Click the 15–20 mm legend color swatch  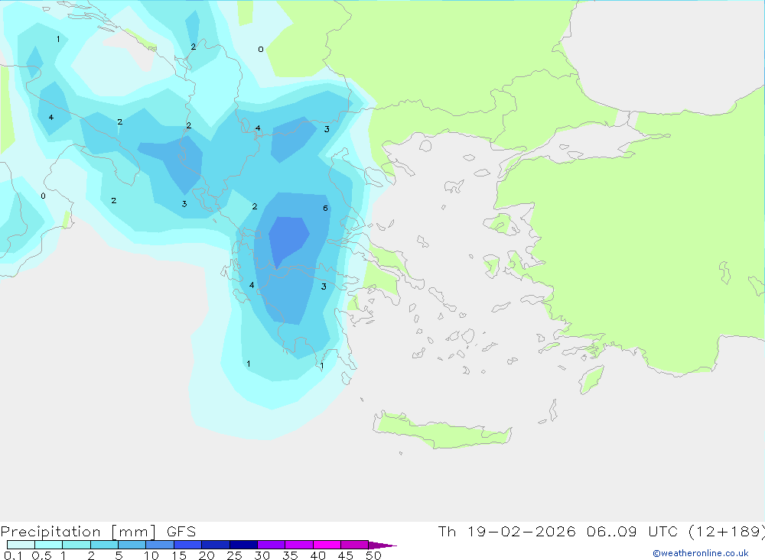pos(188,545)
